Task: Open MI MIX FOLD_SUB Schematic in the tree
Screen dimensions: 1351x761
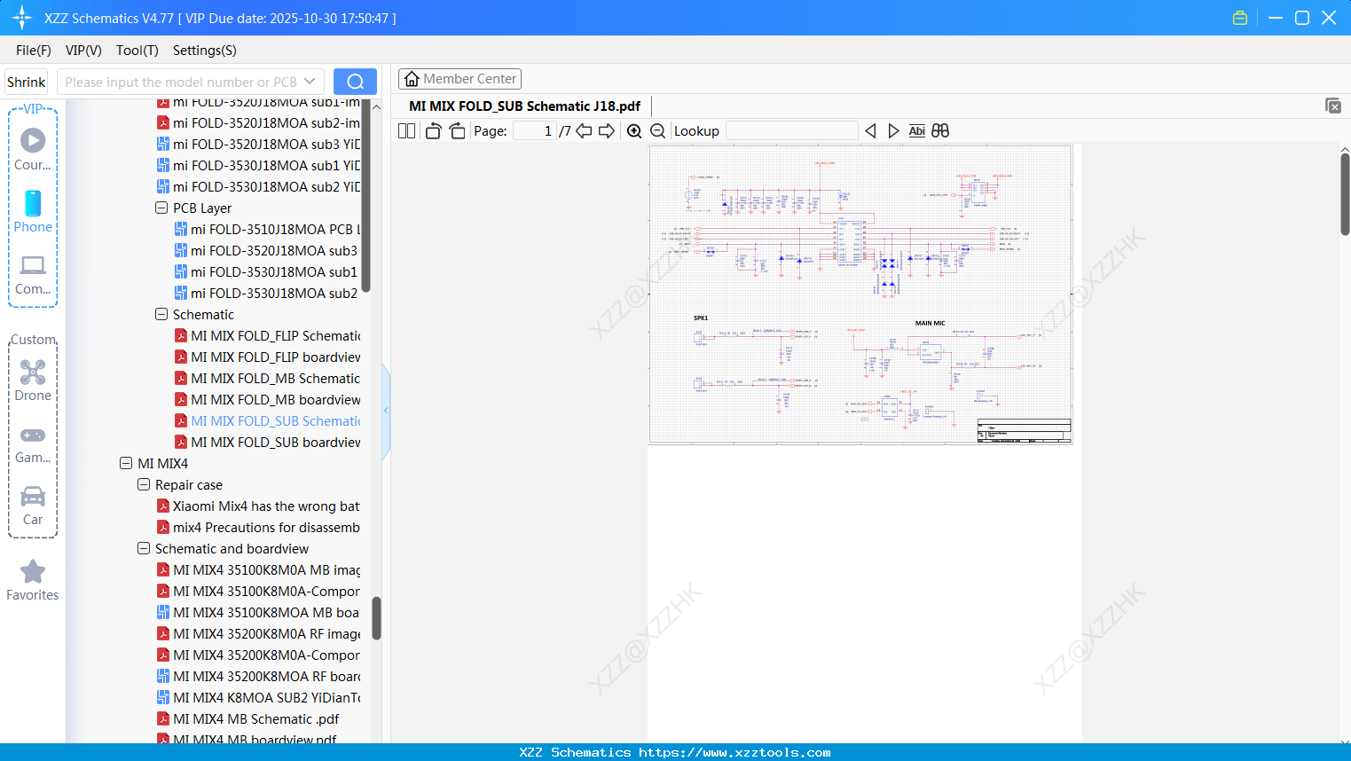Action: [x=268, y=420]
